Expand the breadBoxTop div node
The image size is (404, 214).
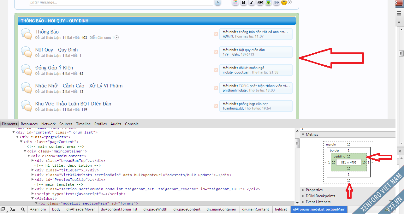(33, 161)
